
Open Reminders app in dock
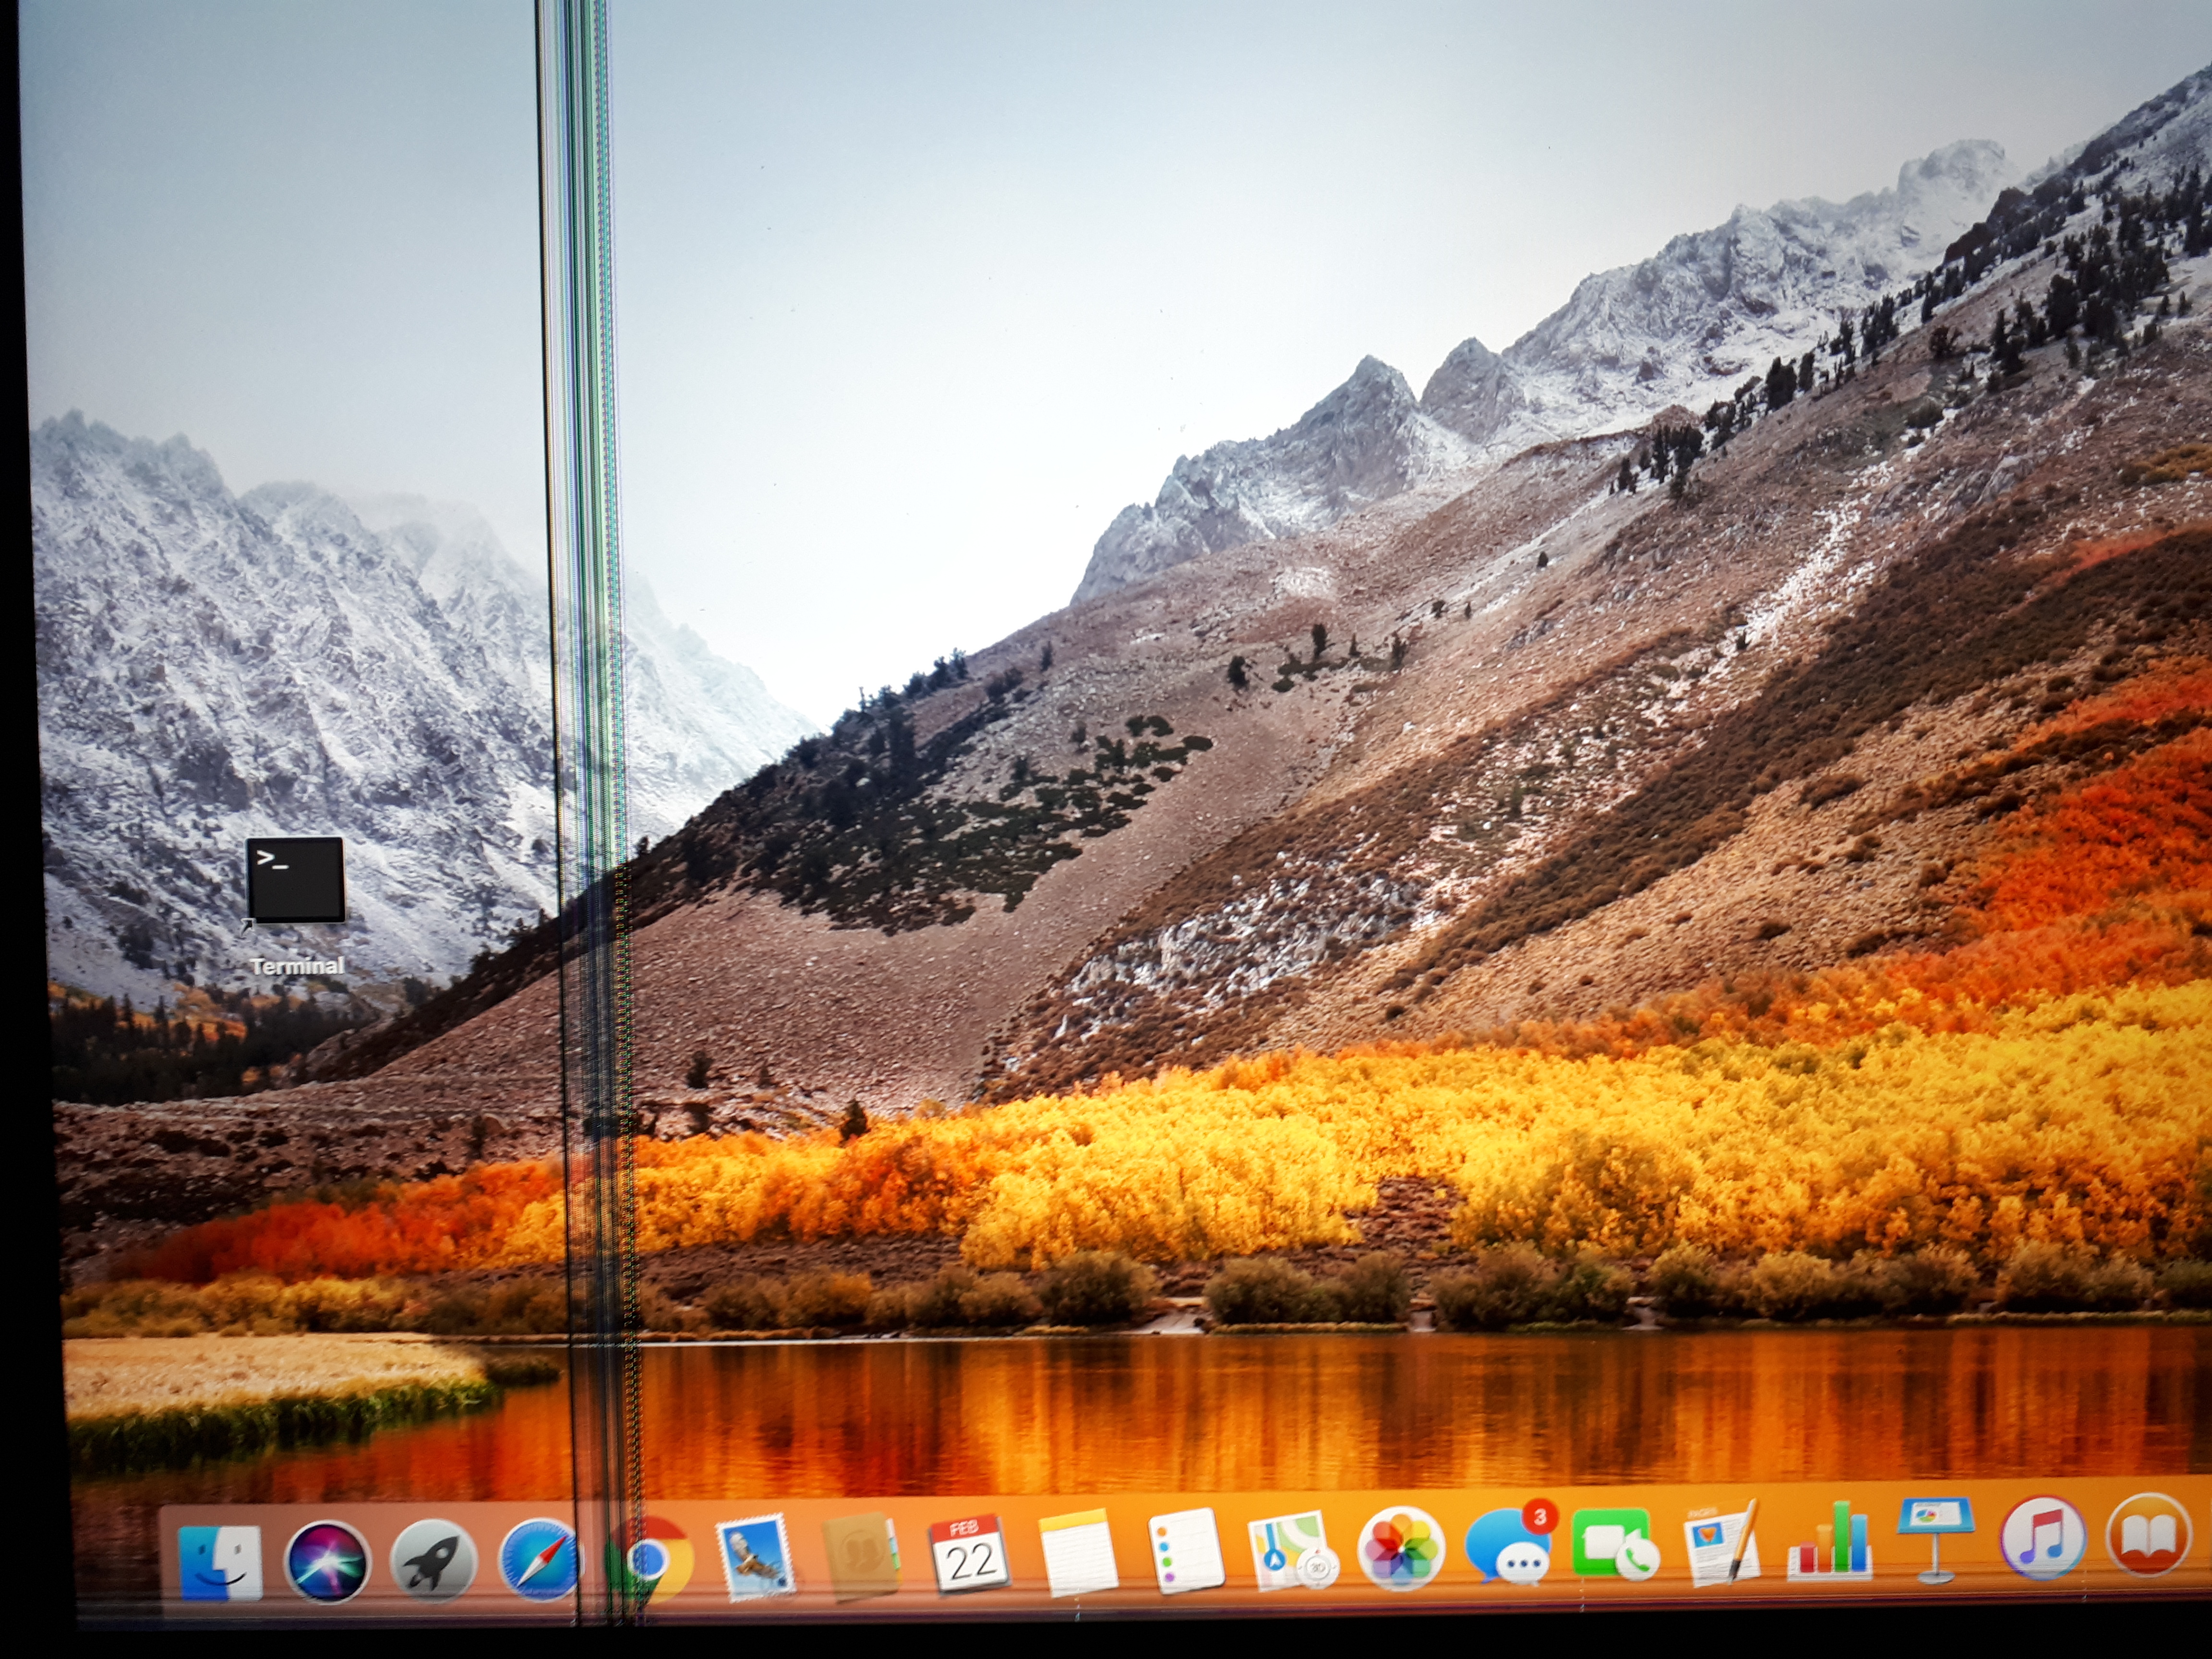[1186, 1551]
